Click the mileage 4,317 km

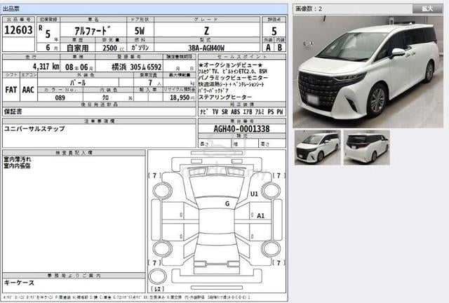46,67
